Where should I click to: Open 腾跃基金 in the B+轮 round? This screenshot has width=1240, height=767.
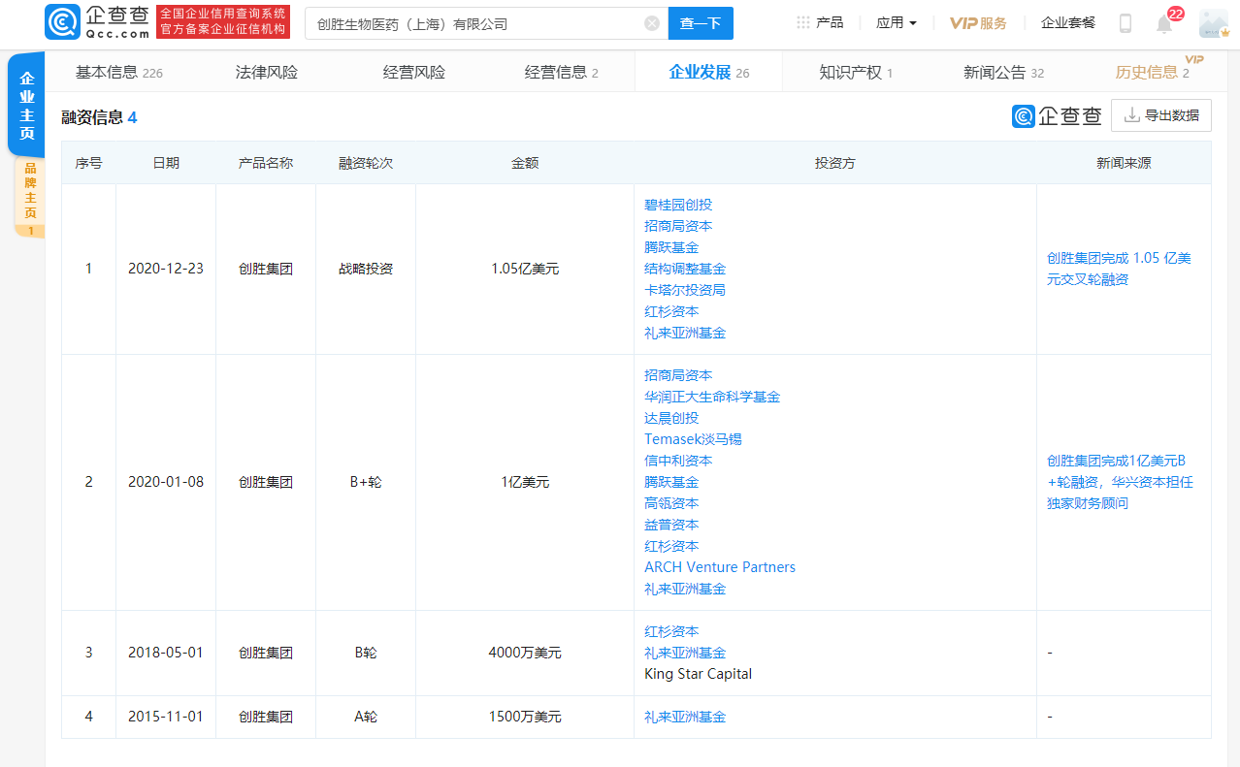click(x=671, y=482)
